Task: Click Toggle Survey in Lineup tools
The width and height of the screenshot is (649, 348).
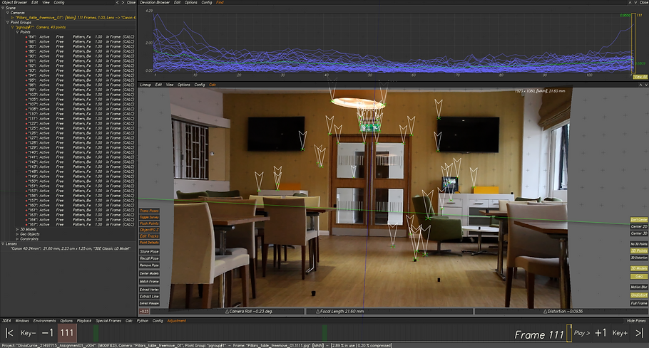Action: pos(150,217)
